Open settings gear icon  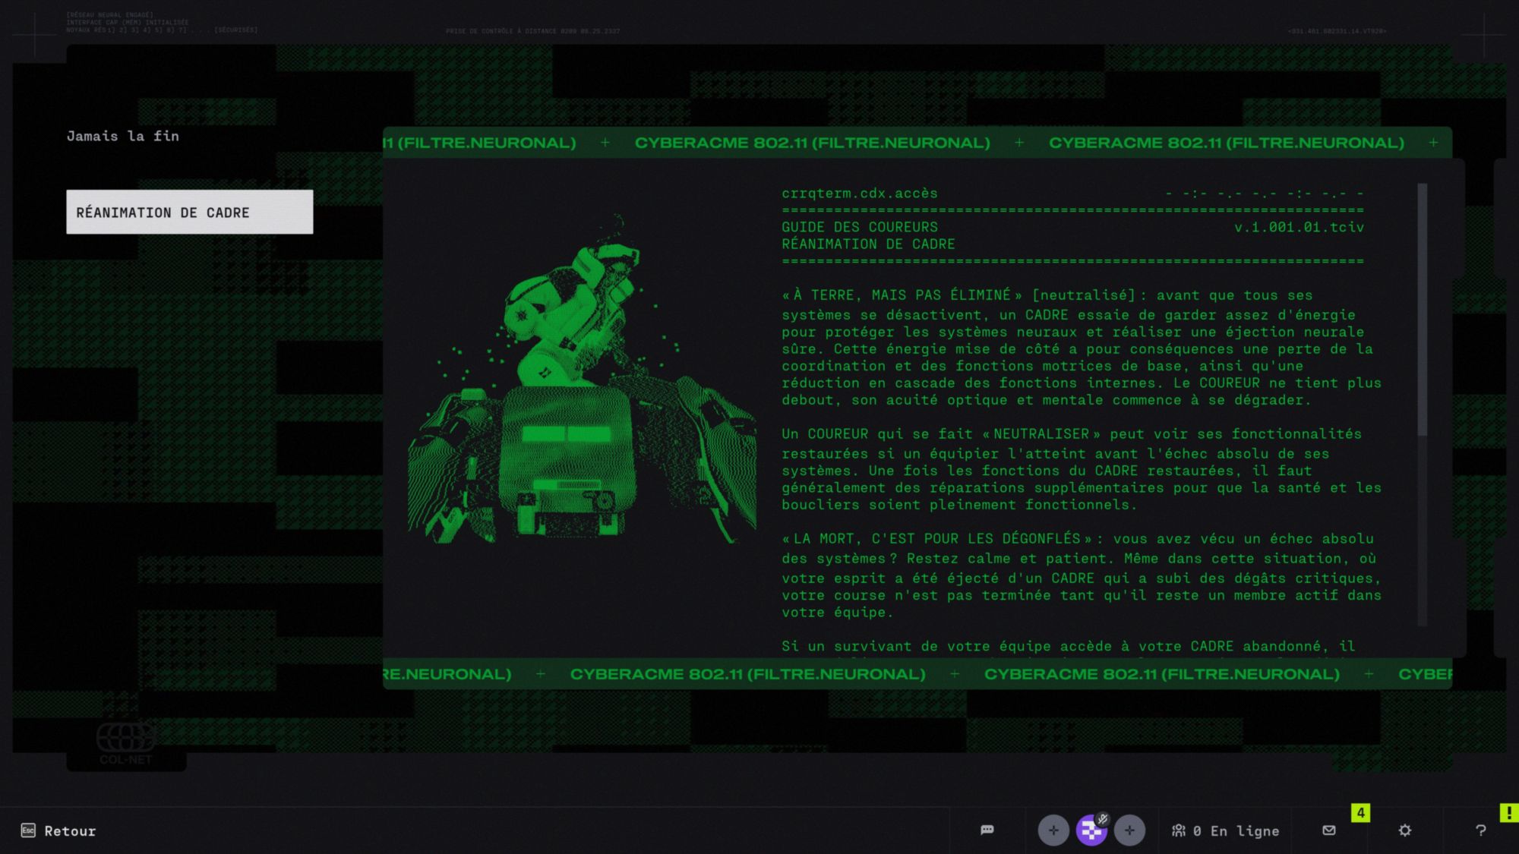coord(1404,830)
